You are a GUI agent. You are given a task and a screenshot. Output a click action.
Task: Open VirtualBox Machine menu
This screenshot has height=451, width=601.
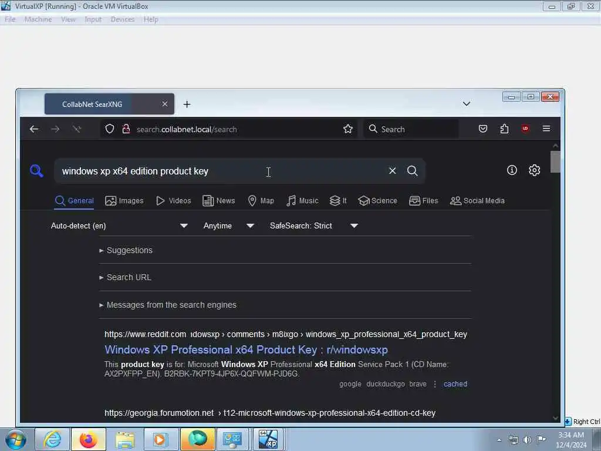pyautogui.click(x=38, y=19)
